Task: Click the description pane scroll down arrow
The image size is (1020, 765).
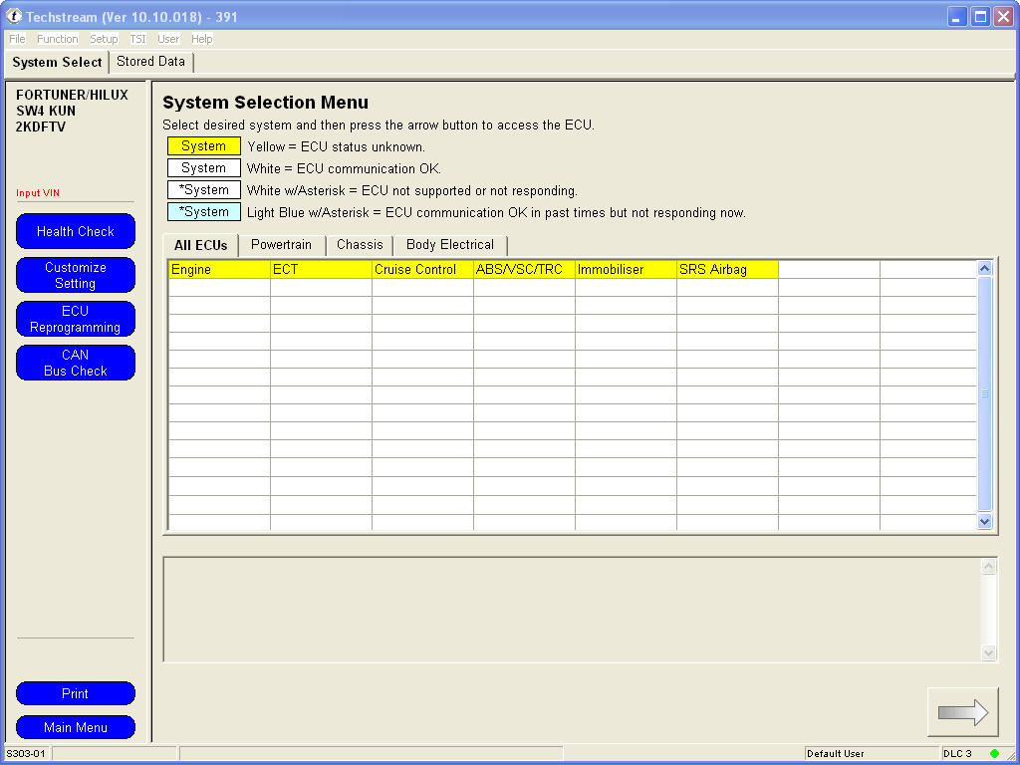Action: [989, 653]
